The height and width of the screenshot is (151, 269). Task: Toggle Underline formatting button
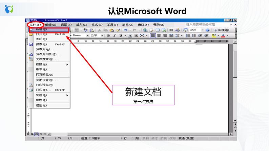121,35
